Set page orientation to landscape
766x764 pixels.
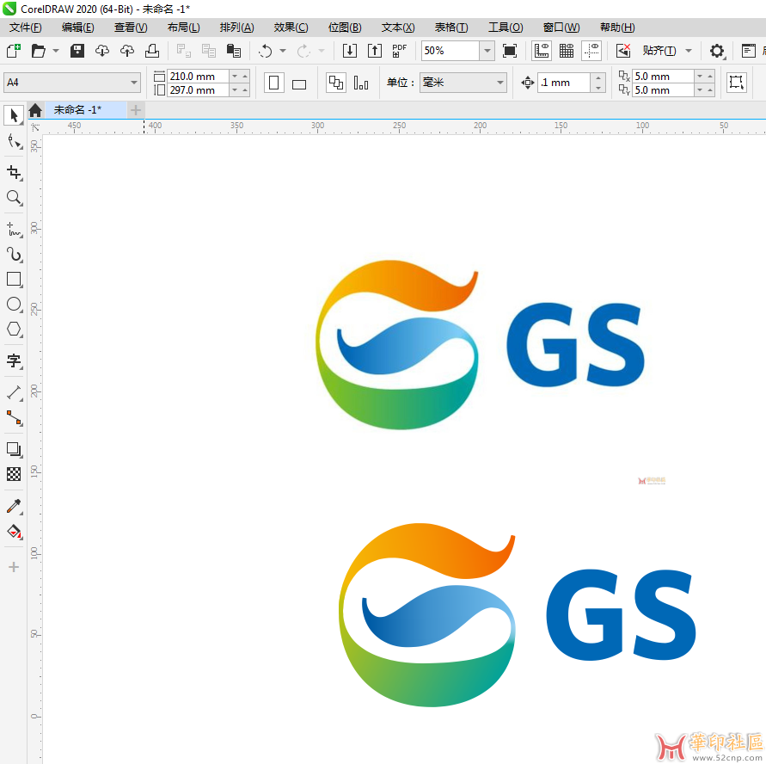point(299,83)
